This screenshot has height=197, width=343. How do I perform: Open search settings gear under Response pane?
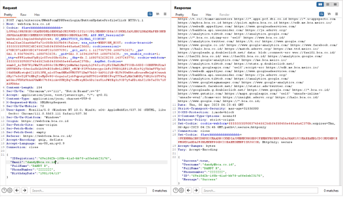[181, 190]
